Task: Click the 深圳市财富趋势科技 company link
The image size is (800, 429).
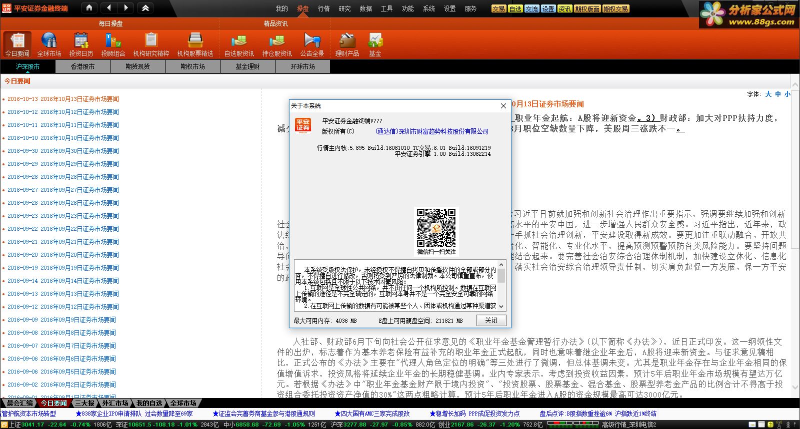Action: point(432,131)
